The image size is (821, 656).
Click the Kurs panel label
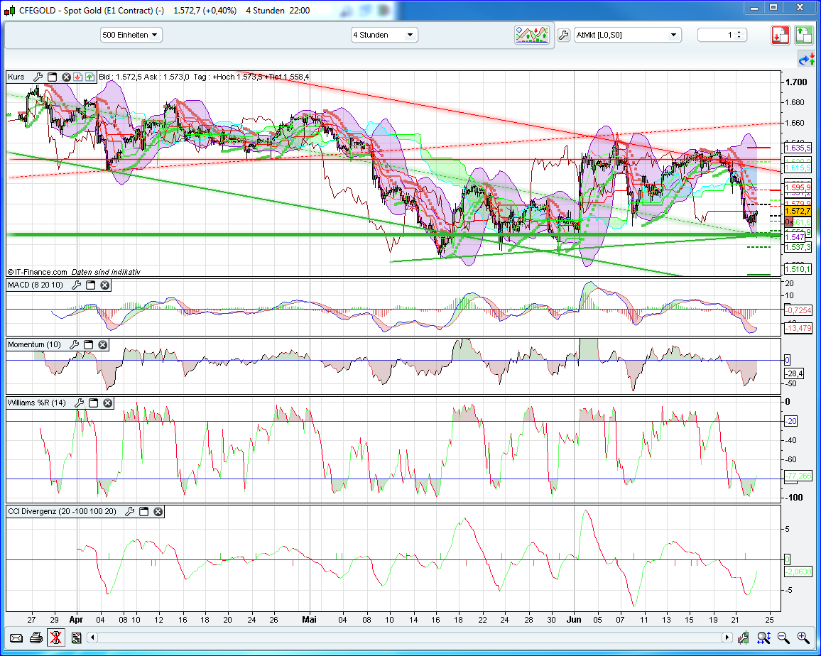(x=17, y=77)
